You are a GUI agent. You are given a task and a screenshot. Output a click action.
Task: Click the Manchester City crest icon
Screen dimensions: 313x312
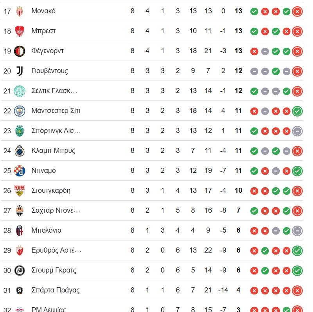[20, 111]
